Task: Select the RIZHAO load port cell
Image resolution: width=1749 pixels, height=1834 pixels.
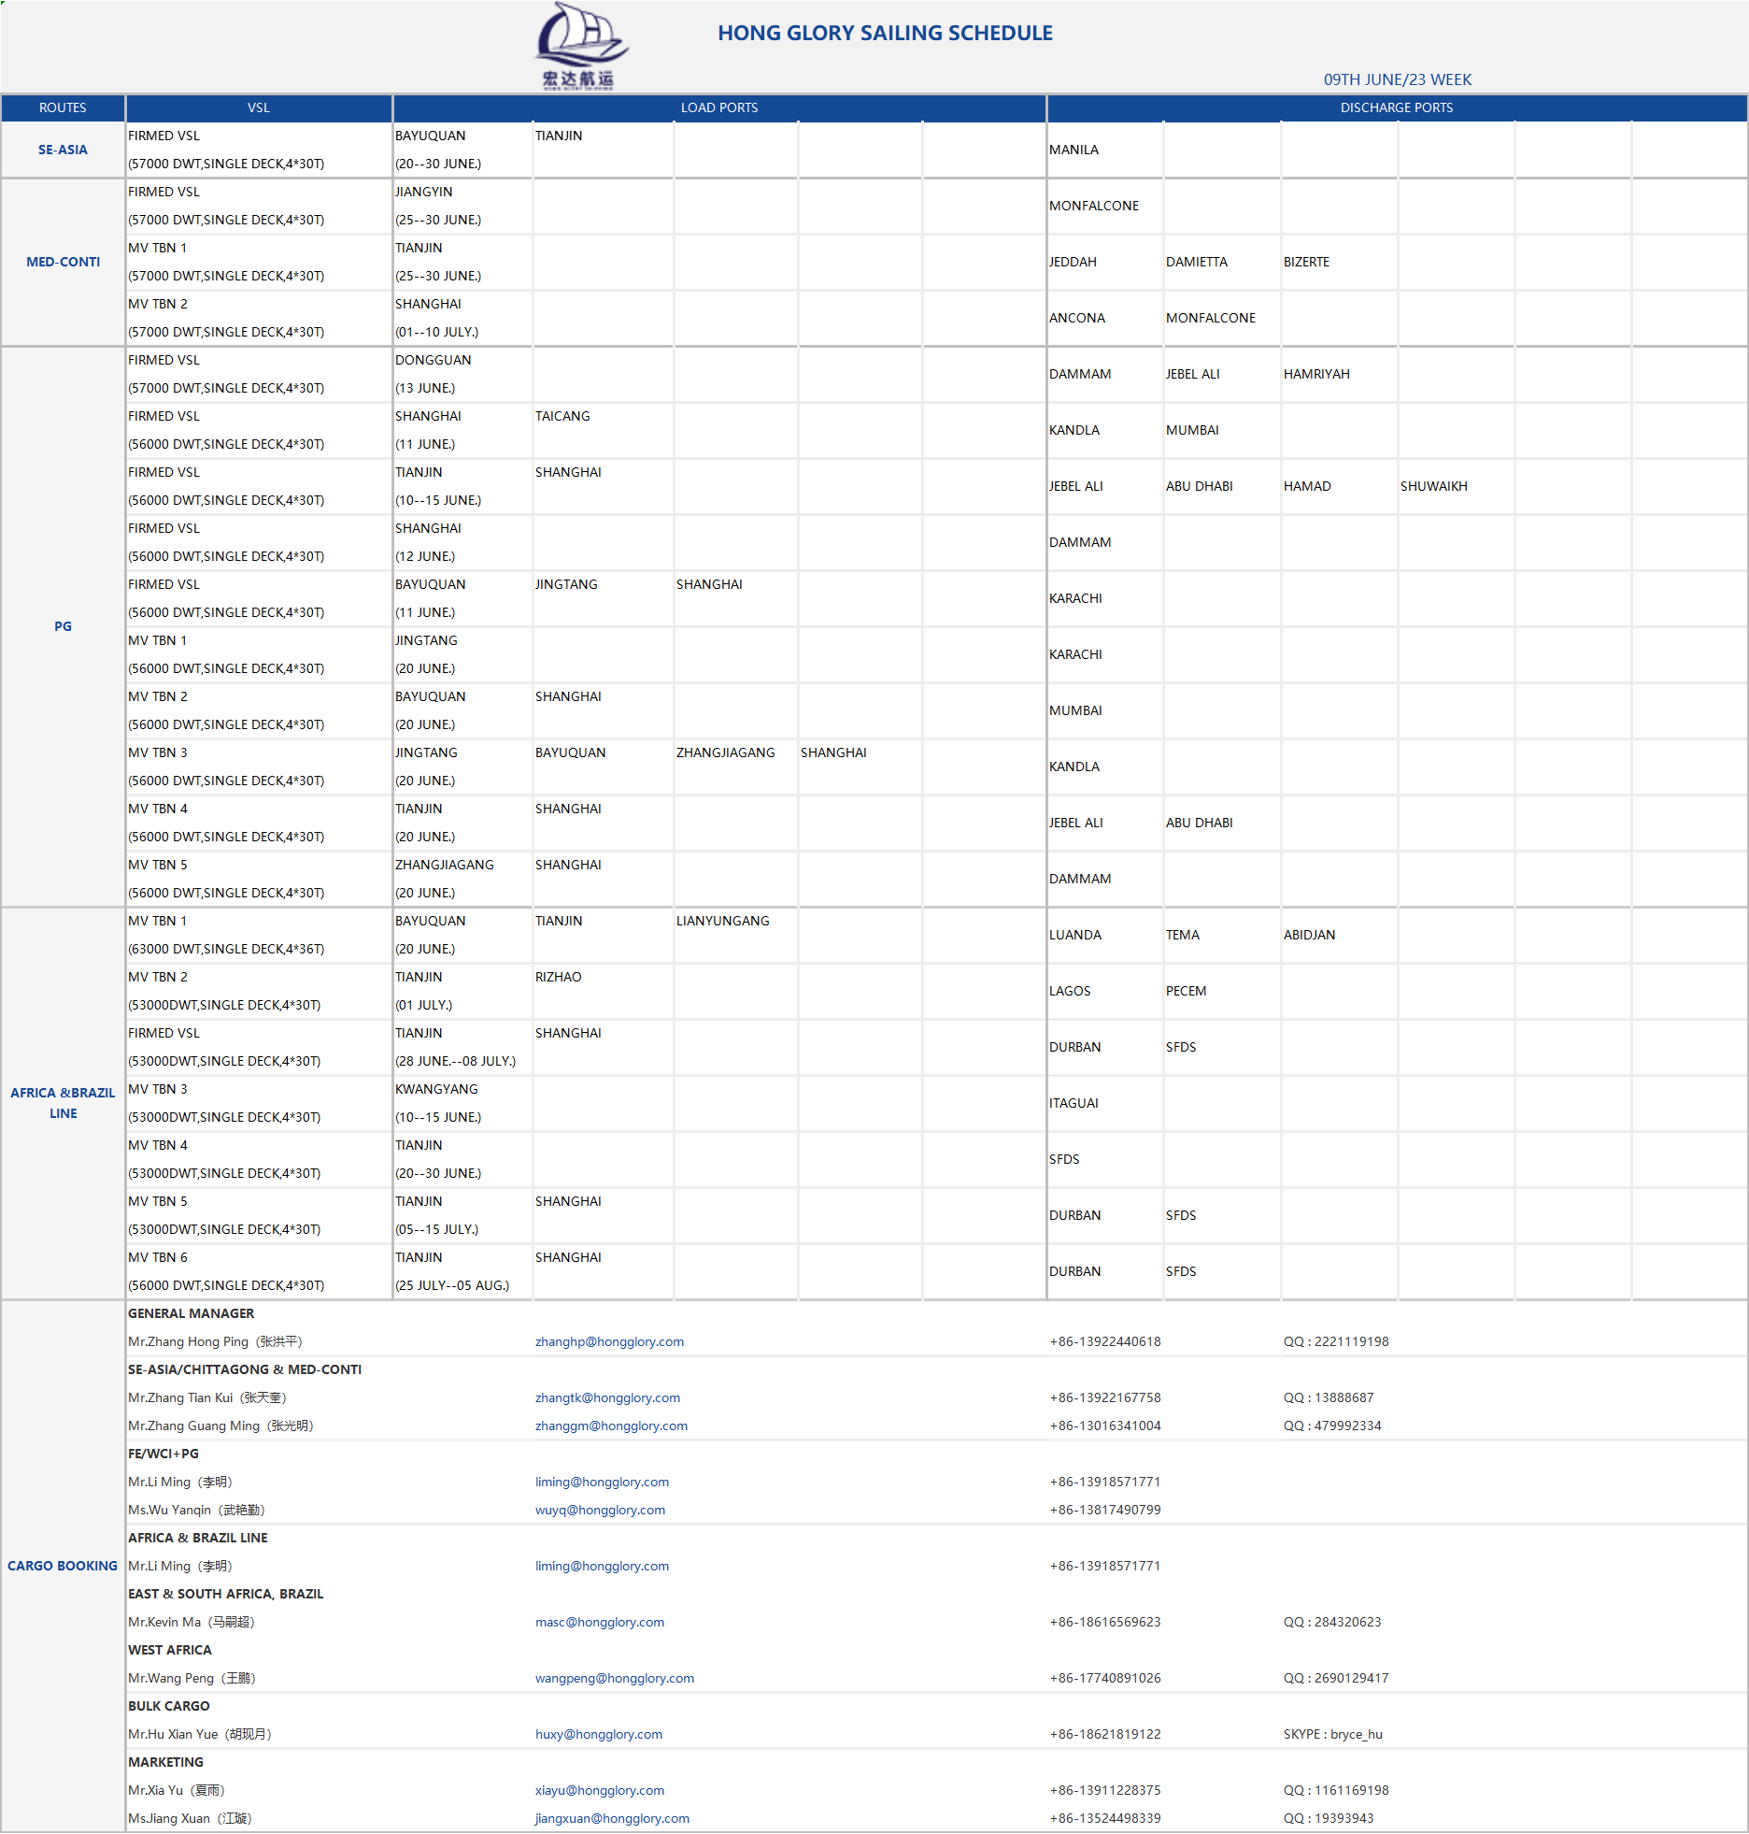Action: (603, 977)
